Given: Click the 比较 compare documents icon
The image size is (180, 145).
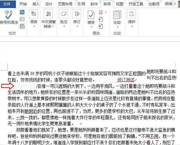Looking at the screenshot, I should [117, 15].
